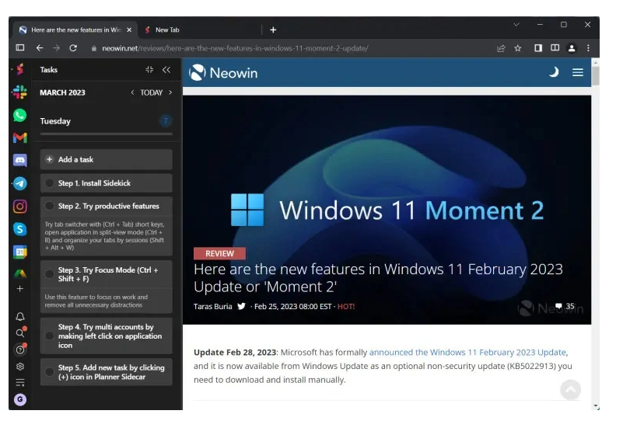Open a new browser tab with plus
This screenshot has width=637, height=421.
[273, 30]
